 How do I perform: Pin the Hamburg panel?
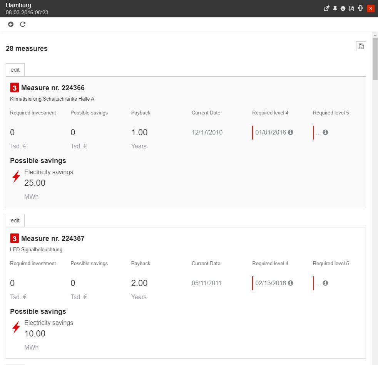tap(335, 8)
